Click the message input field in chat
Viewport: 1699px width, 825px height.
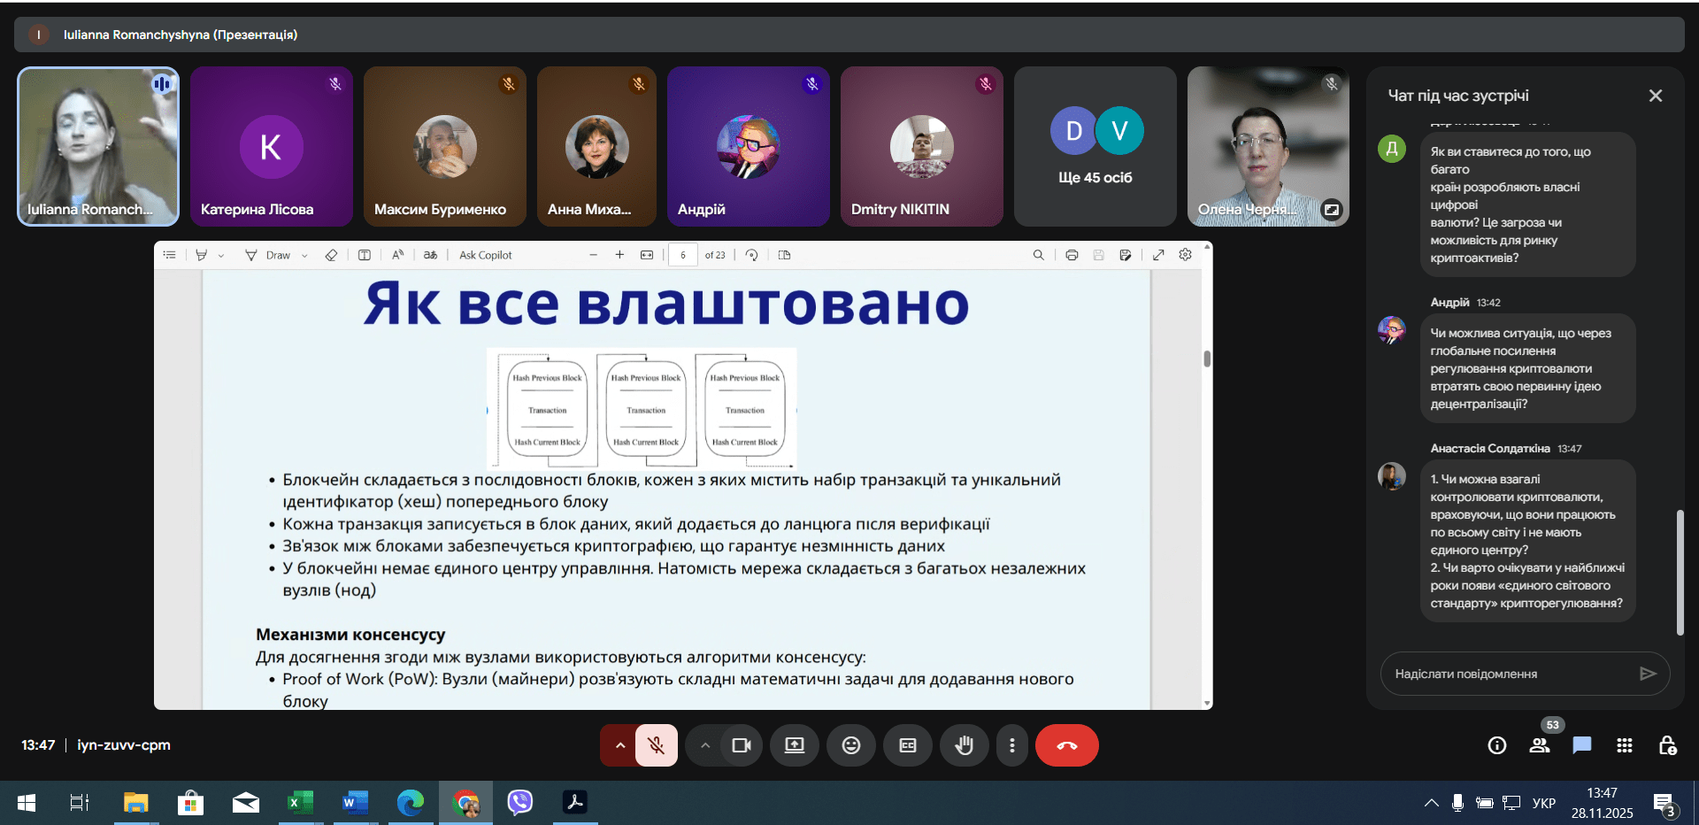pos(1509,674)
